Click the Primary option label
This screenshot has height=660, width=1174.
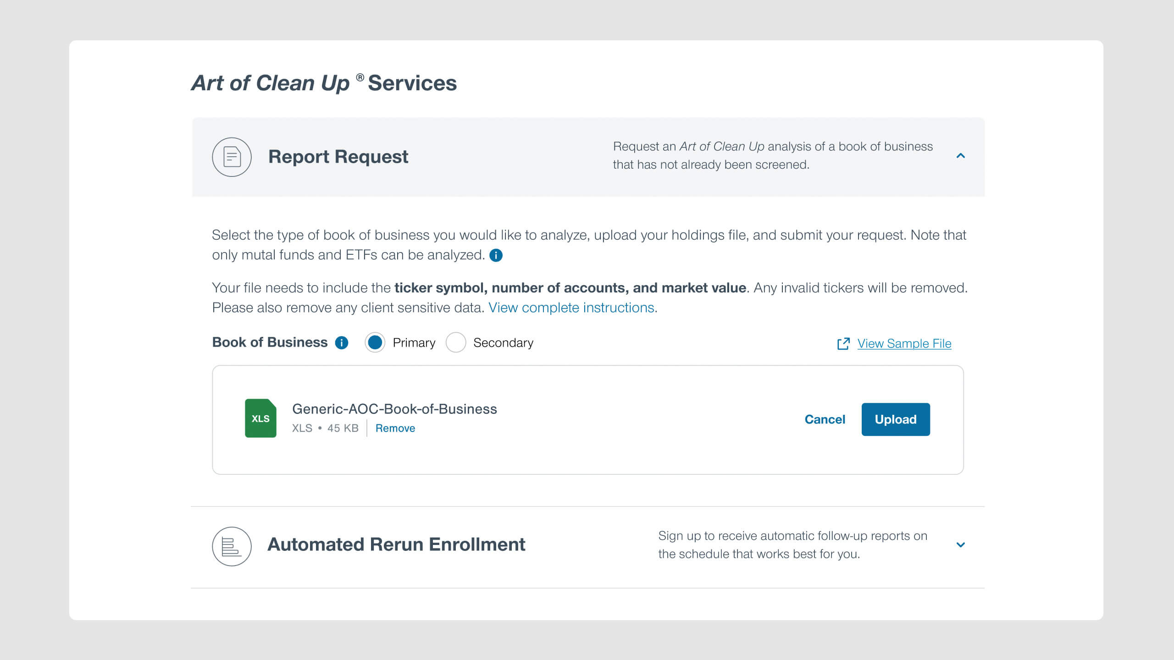click(x=414, y=343)
